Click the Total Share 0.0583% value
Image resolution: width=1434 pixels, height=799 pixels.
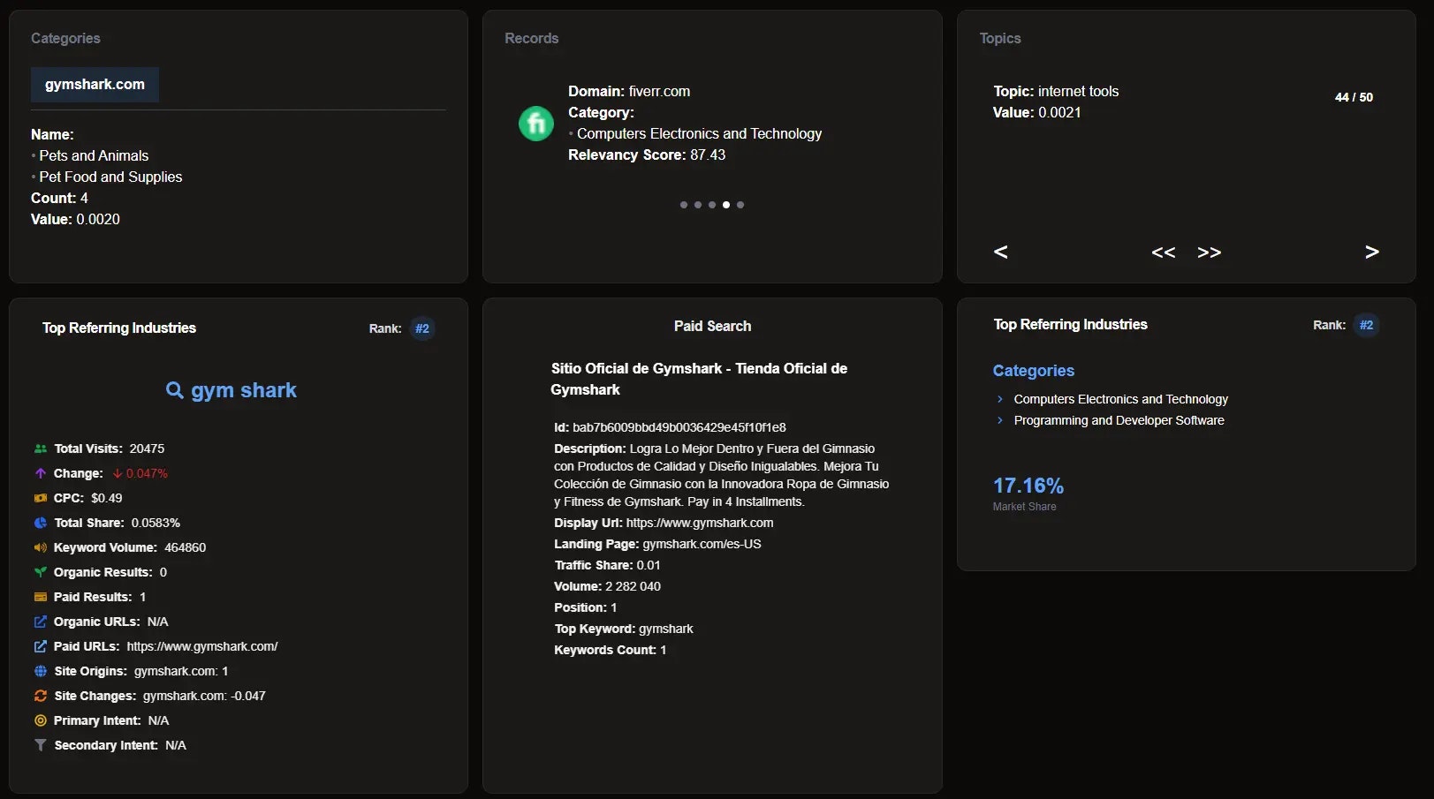pos(156,523)
